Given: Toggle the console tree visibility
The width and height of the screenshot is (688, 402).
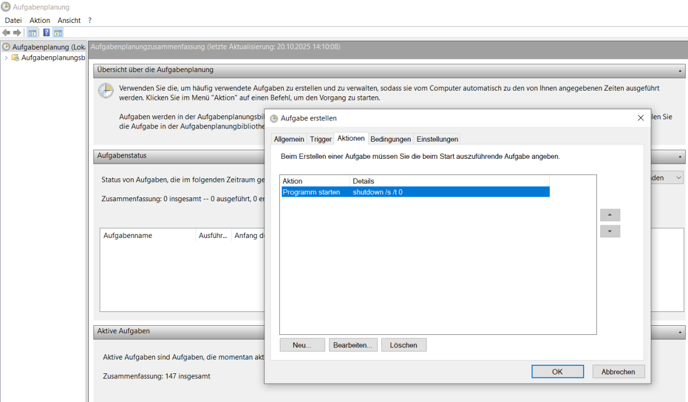Looking at the screenshot, I should pos(32,32).
